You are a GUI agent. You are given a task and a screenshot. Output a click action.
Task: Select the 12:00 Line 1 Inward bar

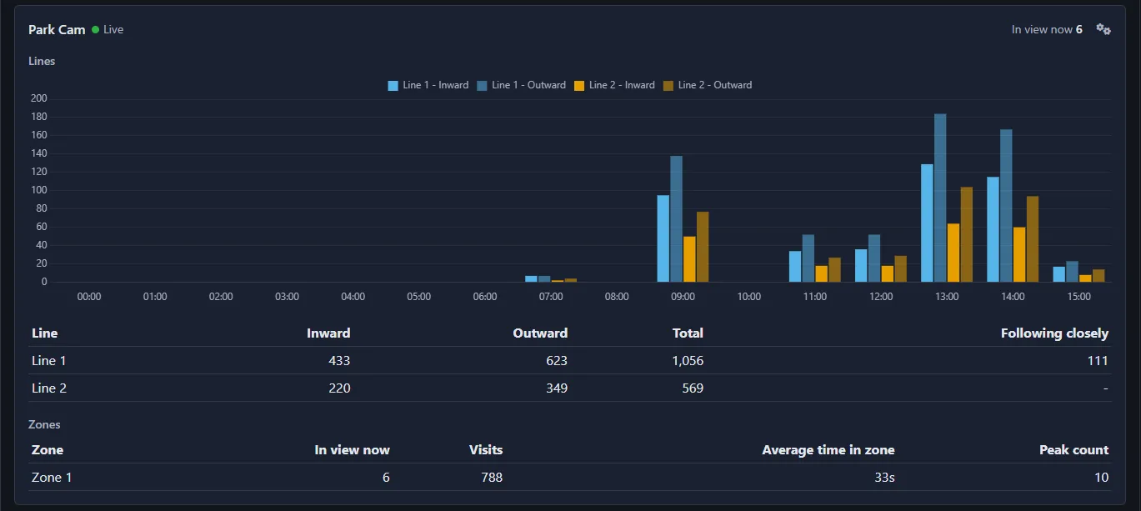tap(861, 266)
